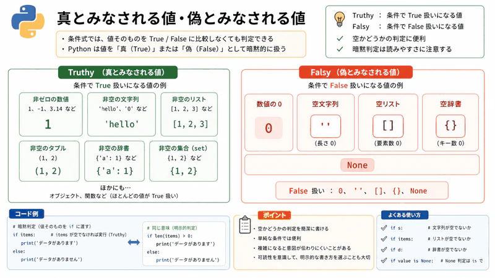Click the empty braces {} box
The image size is (495, 278).
coord(450,126)
